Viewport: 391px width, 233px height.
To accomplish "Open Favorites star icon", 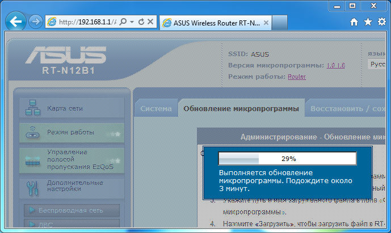I will [368, 22].
